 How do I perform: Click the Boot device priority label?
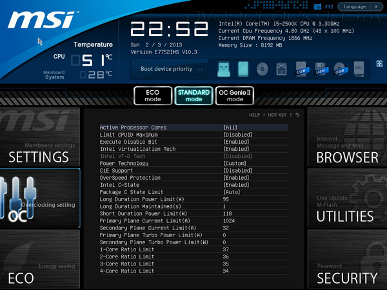[166, 69]
